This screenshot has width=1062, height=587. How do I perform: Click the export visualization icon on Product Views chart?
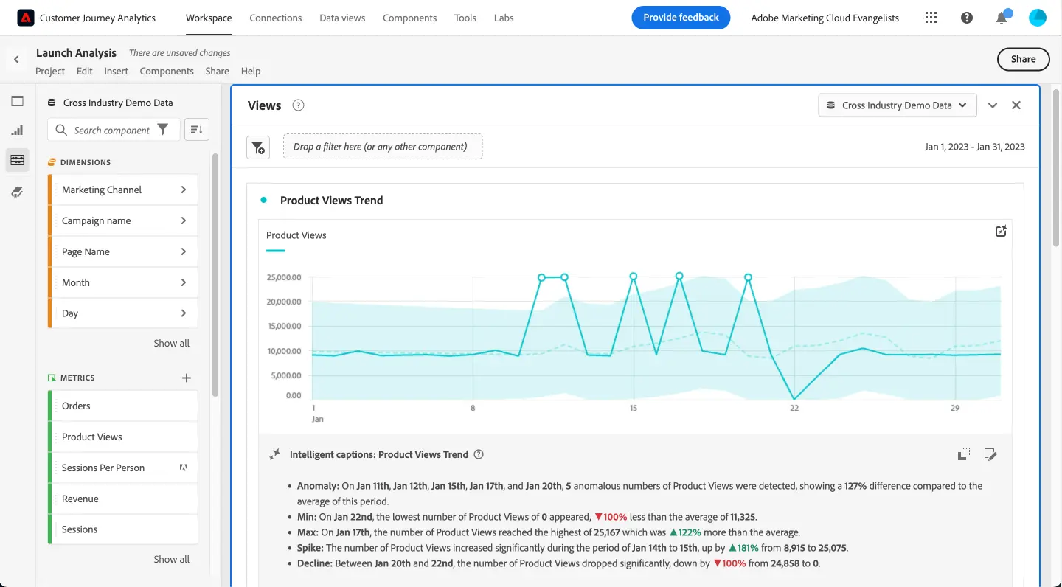(x=1001, y=231)
